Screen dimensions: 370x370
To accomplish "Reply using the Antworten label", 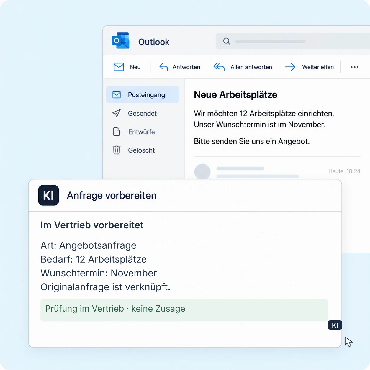I will click(186, 67).
